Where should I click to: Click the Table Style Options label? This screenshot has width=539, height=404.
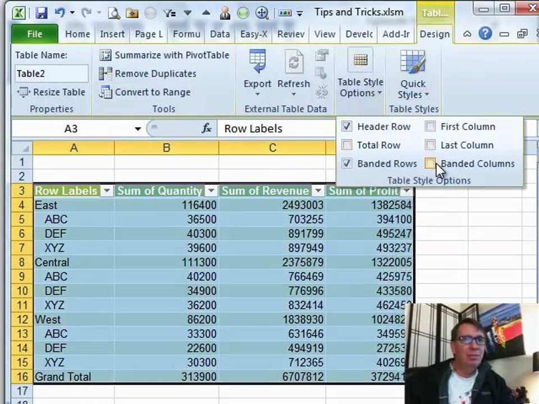click(360, 88)
